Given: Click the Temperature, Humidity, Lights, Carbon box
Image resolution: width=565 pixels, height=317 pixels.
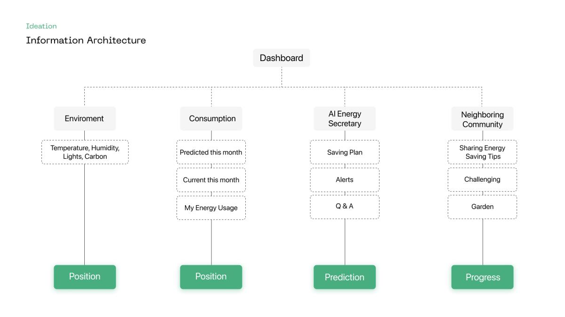Looking at the screenshot, I should point(85,152).
